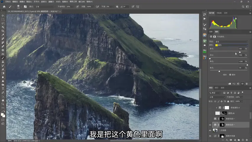Open the brush settings panel toggle icon
This screenshot has height=142, width=252.
25,7
